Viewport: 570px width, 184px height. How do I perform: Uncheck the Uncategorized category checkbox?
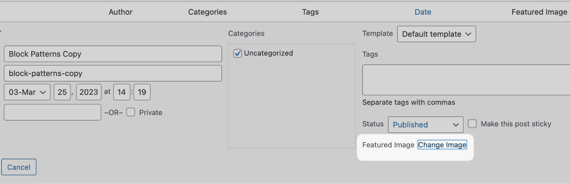point(238,53)
